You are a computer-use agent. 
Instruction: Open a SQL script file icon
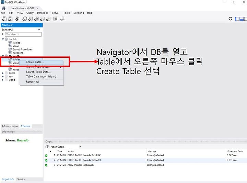tap(10, 19)
